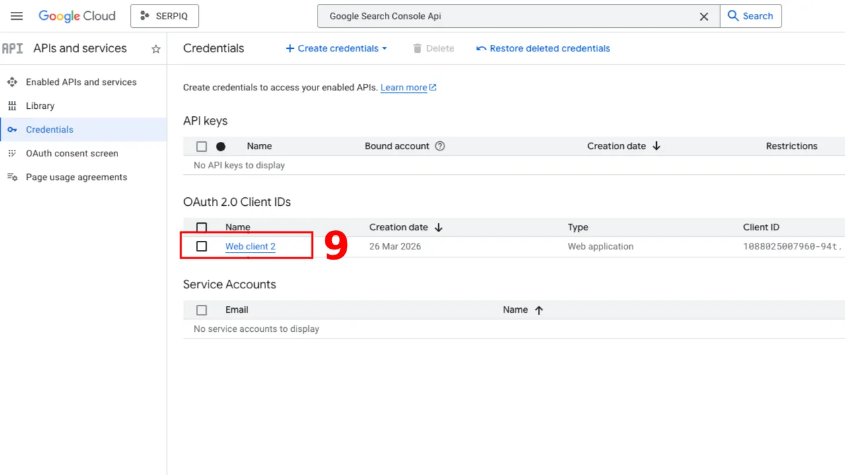Clear the search box with X icon
This screenshot has width=845, height=475.
click(704, 16)
